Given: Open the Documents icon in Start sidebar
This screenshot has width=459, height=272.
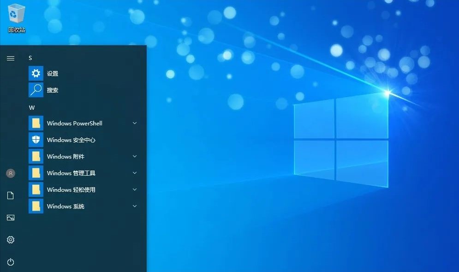Looking at the screenshot, I should (10, 195).
